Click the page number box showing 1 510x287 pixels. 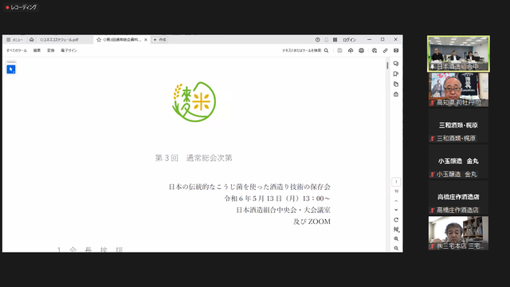pos(396,182)
